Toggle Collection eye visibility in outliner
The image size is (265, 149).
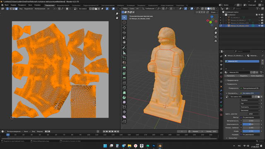pyautogui.click(x=259, y=15)
